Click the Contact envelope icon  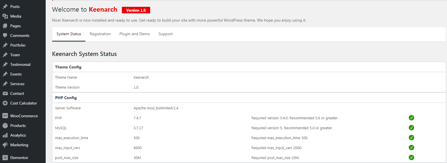click(x=5, y=93)
